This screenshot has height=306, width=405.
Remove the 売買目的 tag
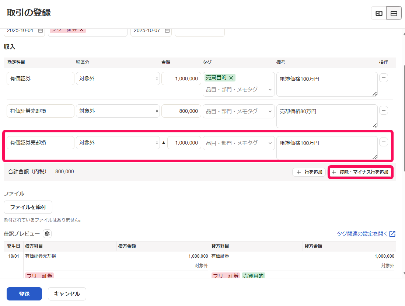point(231,77)
